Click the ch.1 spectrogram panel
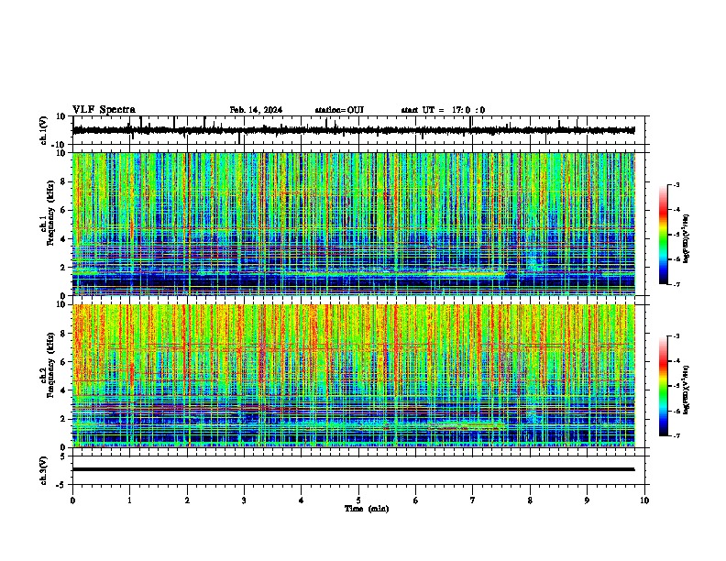Viewport: 726px width, 561px height. pyautogui.click(x=354, y=224)
